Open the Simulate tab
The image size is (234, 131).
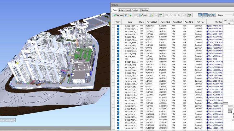(x=145, y=10)
